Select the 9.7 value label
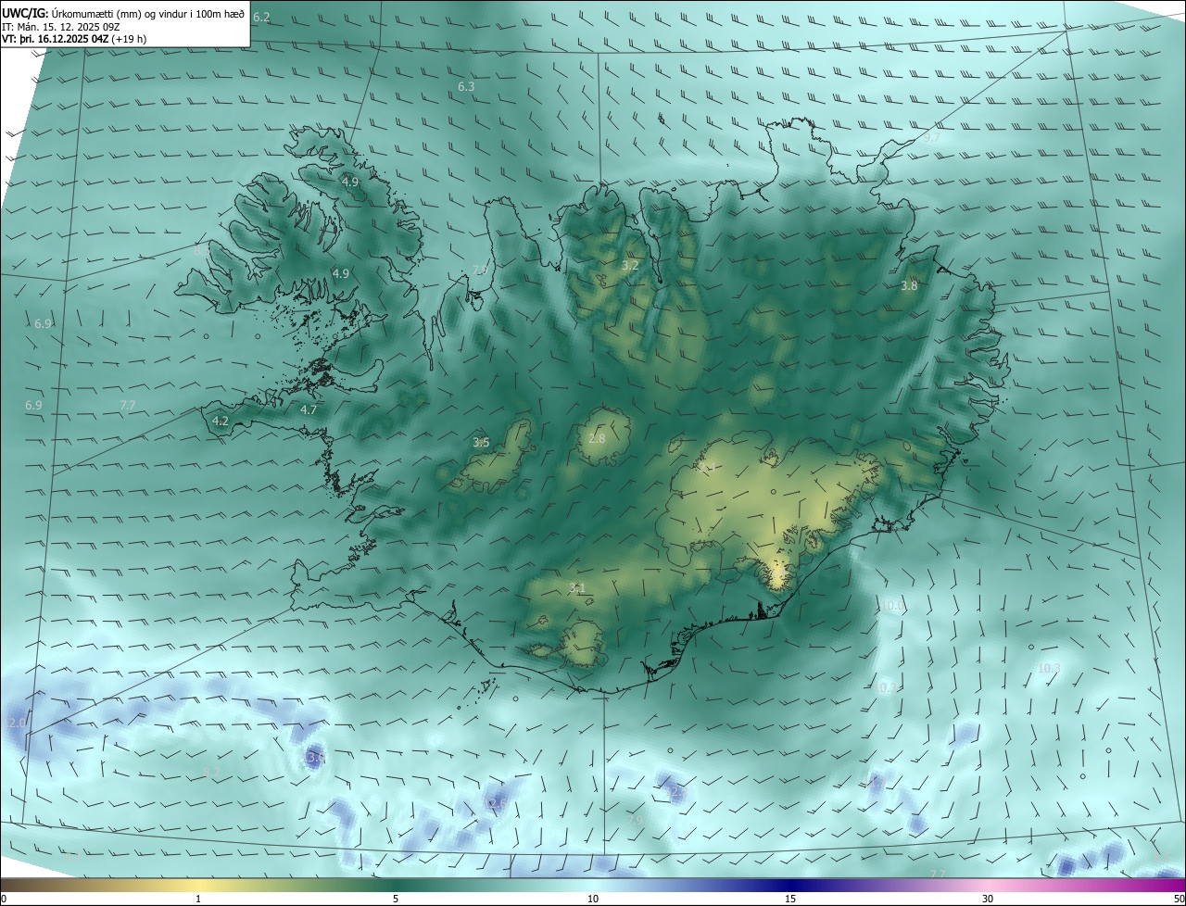Screen dimensions: 1186x906 [x=931, y=137]
